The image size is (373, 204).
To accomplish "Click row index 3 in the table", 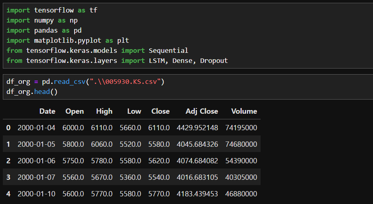I will point(8,177).
